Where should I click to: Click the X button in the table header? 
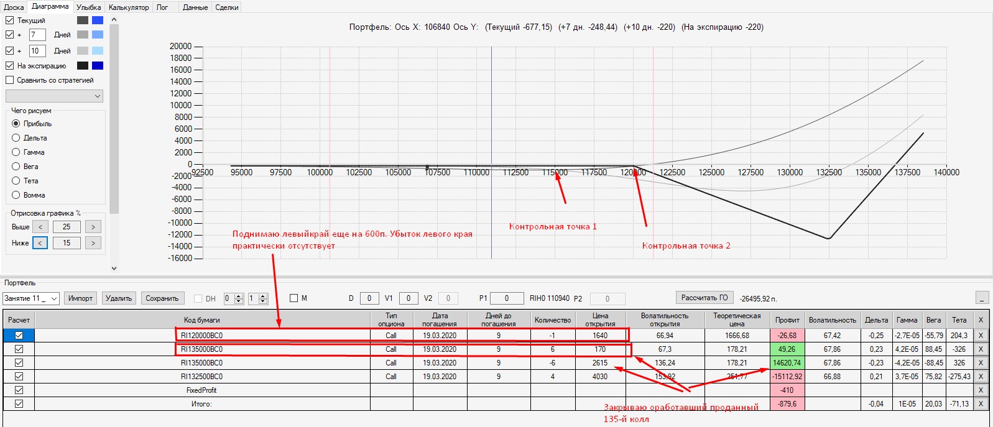[x=981, y=320]
